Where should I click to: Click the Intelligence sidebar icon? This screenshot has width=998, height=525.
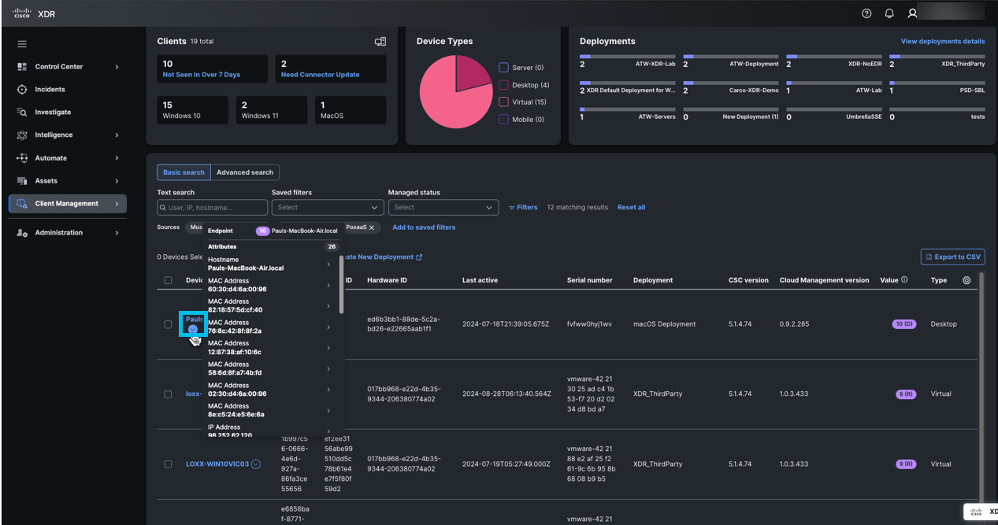[x=22, y=135]
